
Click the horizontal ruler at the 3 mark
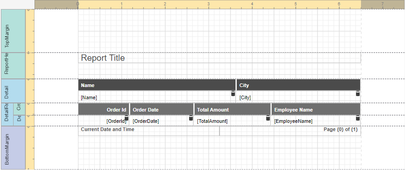coord(209,5)
